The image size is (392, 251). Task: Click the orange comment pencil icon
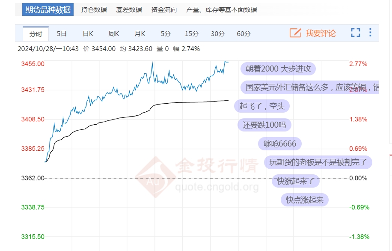coord(295,33)
